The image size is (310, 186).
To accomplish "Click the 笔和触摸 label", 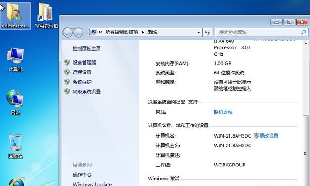I will (165, 82).
